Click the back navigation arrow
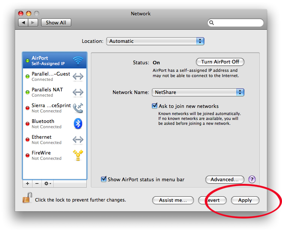The height and width of the screenshot is (232, 282). click(23, 23)
